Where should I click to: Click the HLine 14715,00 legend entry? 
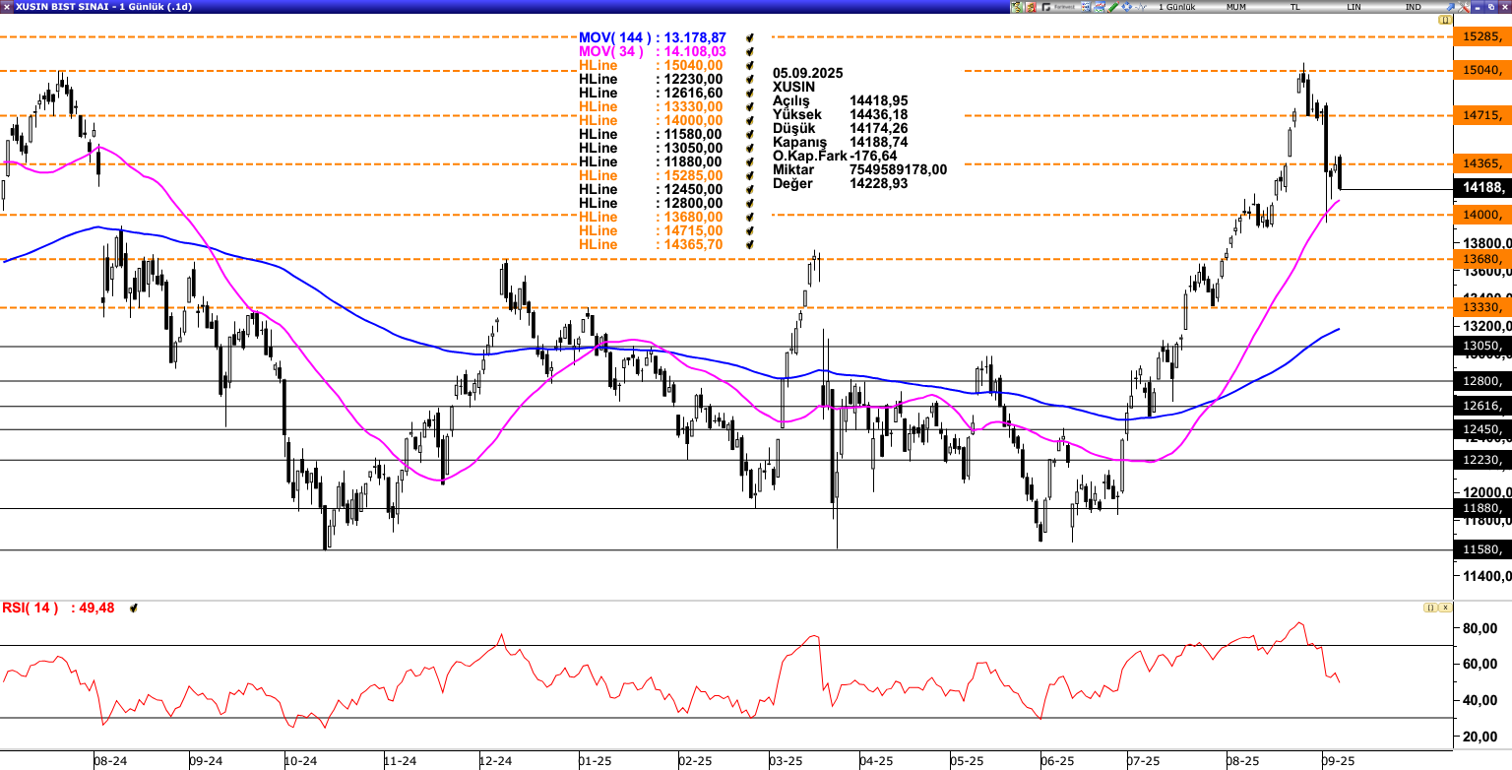(x=651, y=230)
